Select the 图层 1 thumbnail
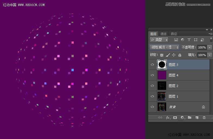The width and height of the screenshot is (213, 139). click(x=162, y=96)
